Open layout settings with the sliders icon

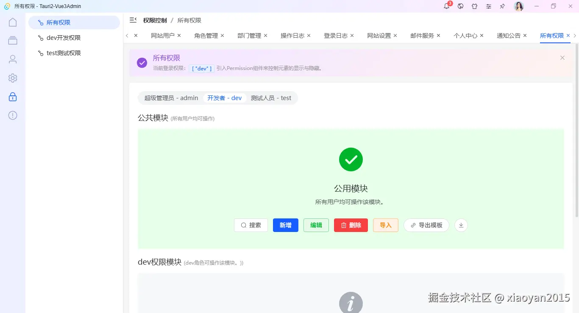coord(488,6)
